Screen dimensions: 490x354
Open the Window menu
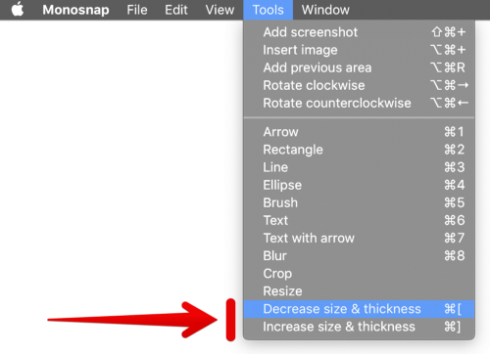[325, 10]
